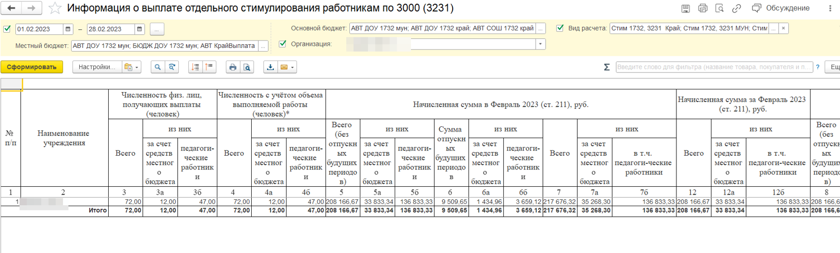Screen dimensions: 840x253
Task: Open the send by email dropdown arrow
Action: (292, 67)
